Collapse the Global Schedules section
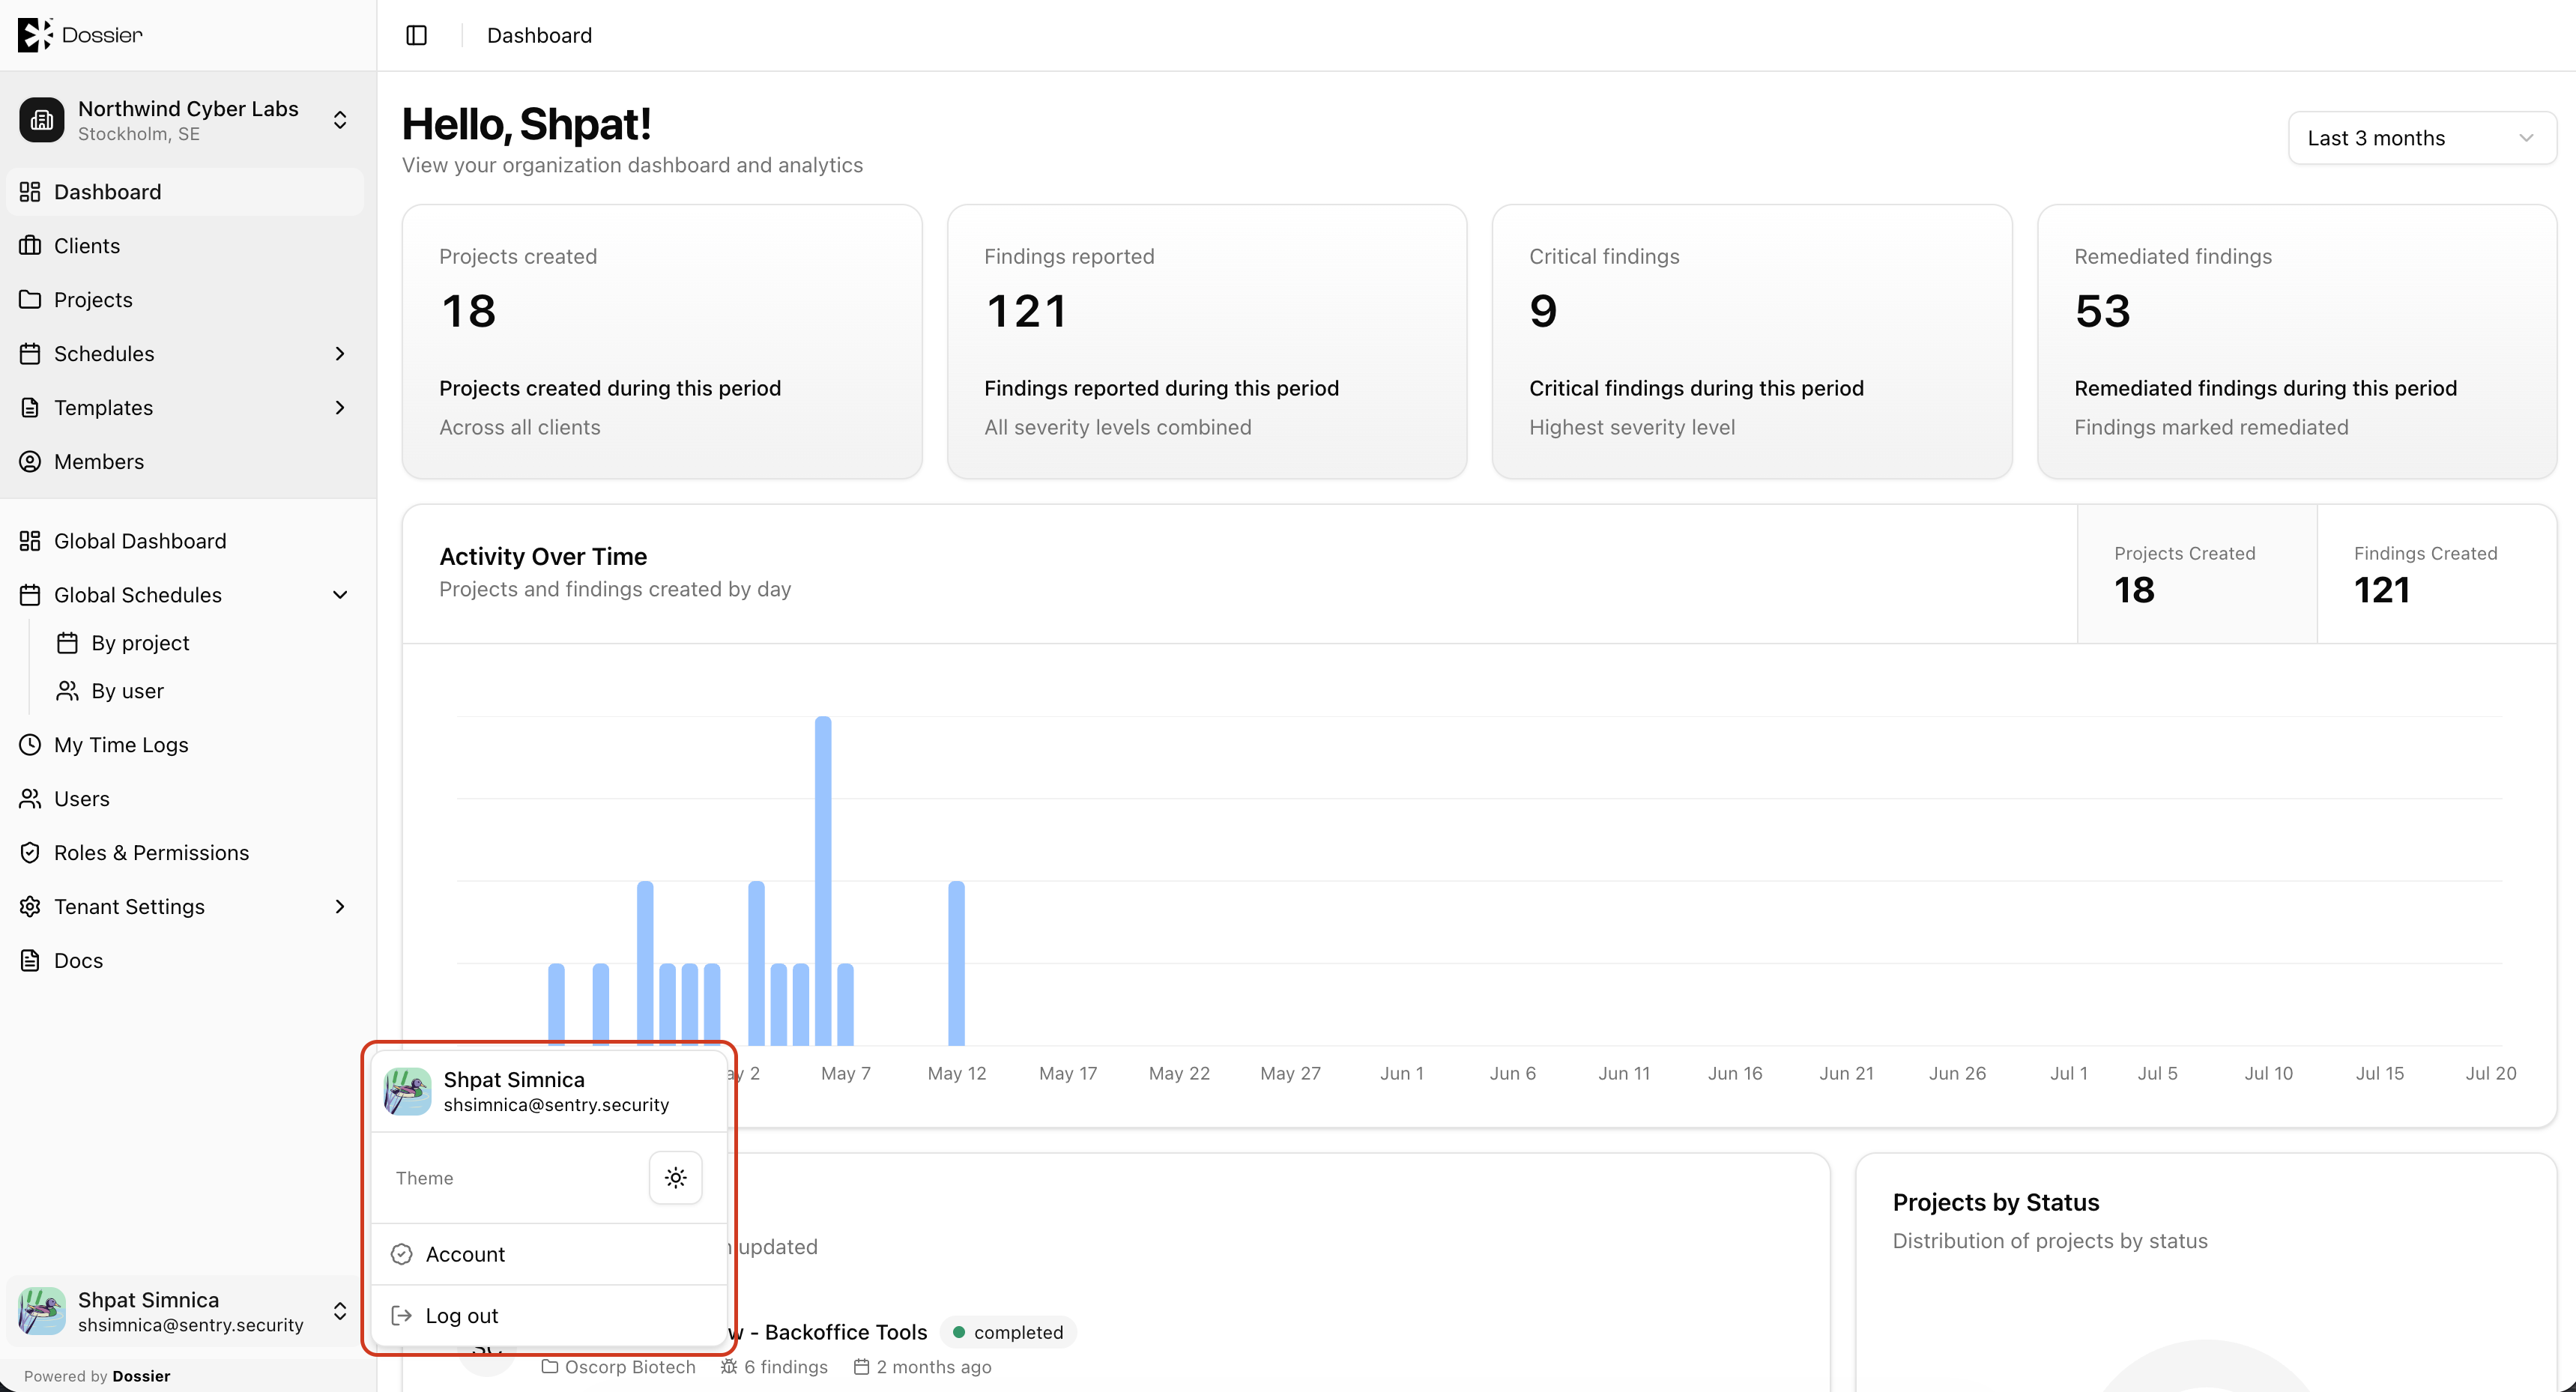Screen dimensions: 2576x1392 point(340,595)
